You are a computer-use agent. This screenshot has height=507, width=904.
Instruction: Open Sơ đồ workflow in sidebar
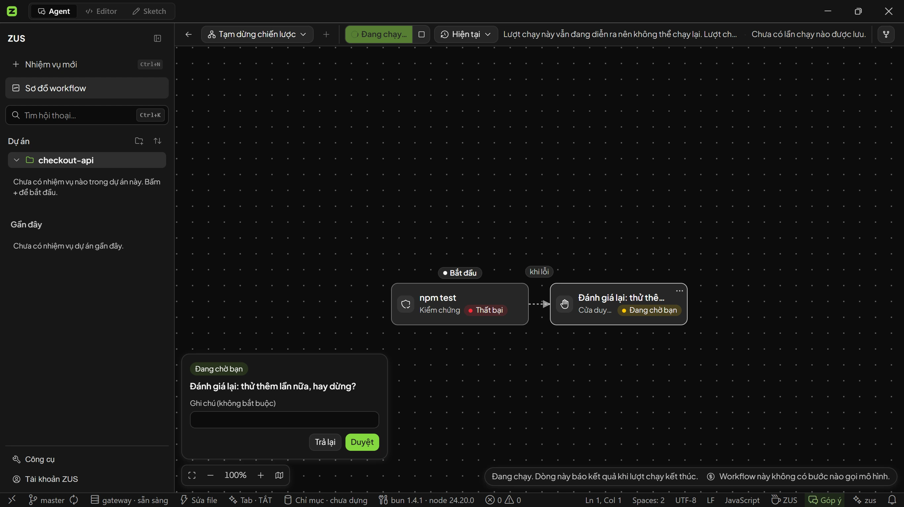pos(87,88)
